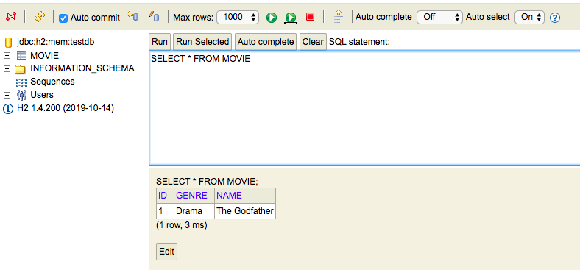Click the Clear button
This screenshot has width=580, height=270.
(313, 42)
